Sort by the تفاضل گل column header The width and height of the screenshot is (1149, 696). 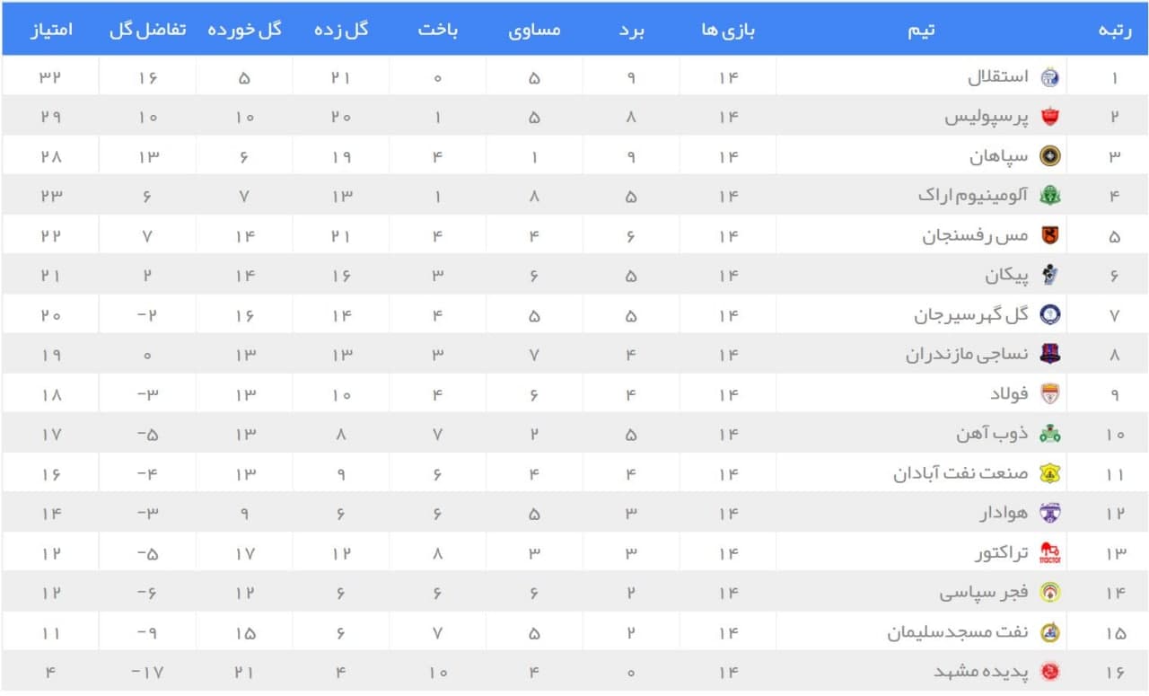147,30
